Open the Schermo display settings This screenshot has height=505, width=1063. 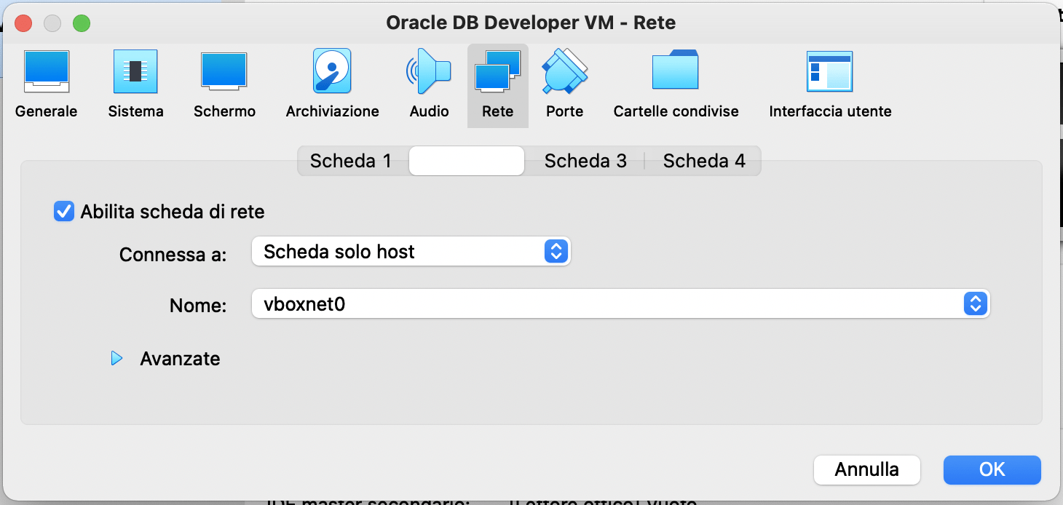[224, 85]
